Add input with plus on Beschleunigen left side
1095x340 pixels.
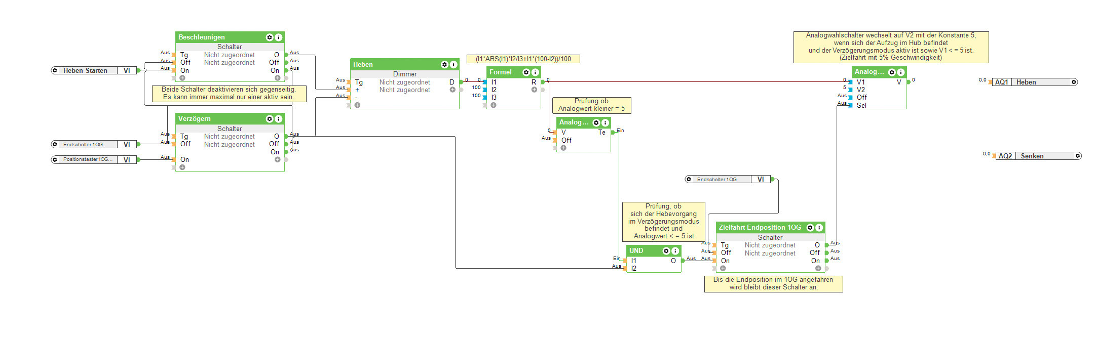pos(182,78)
